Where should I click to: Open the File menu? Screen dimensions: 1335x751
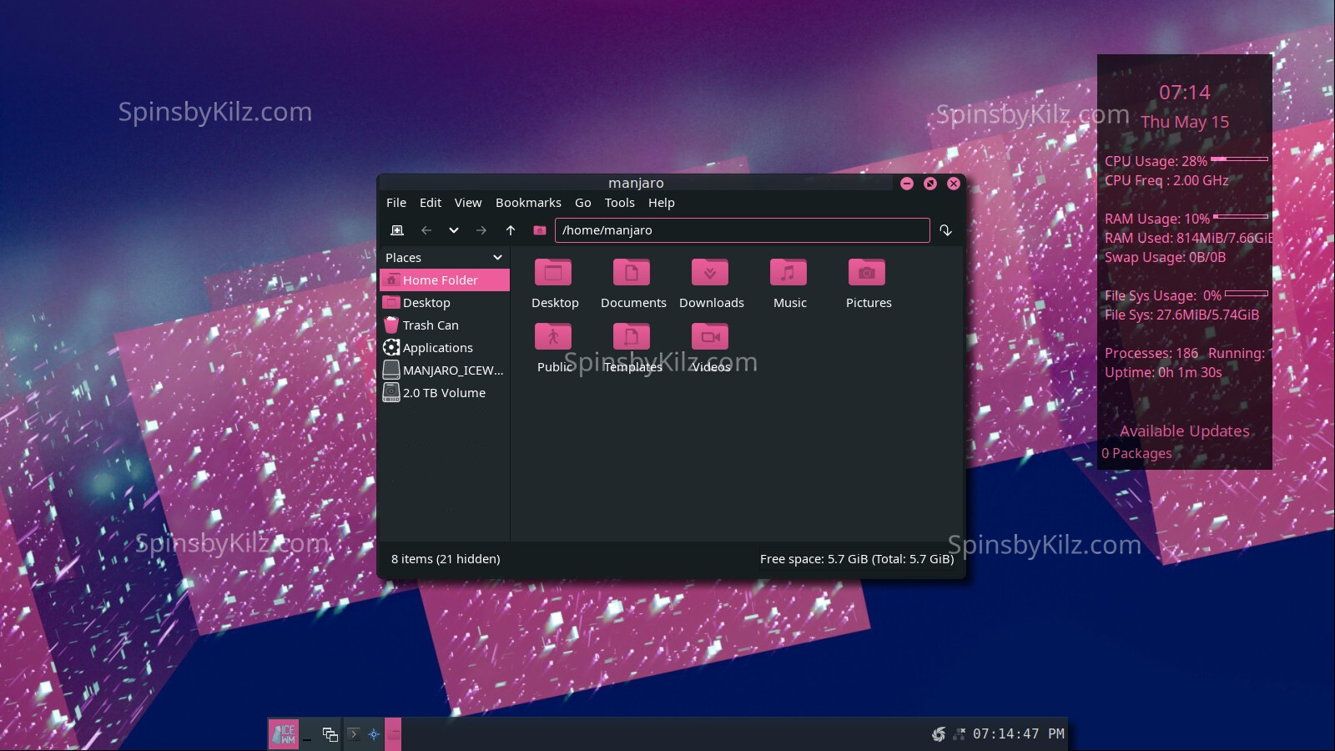[396, 203]
